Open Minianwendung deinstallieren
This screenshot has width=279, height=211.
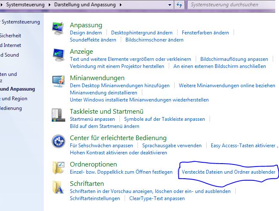[104, 93]
